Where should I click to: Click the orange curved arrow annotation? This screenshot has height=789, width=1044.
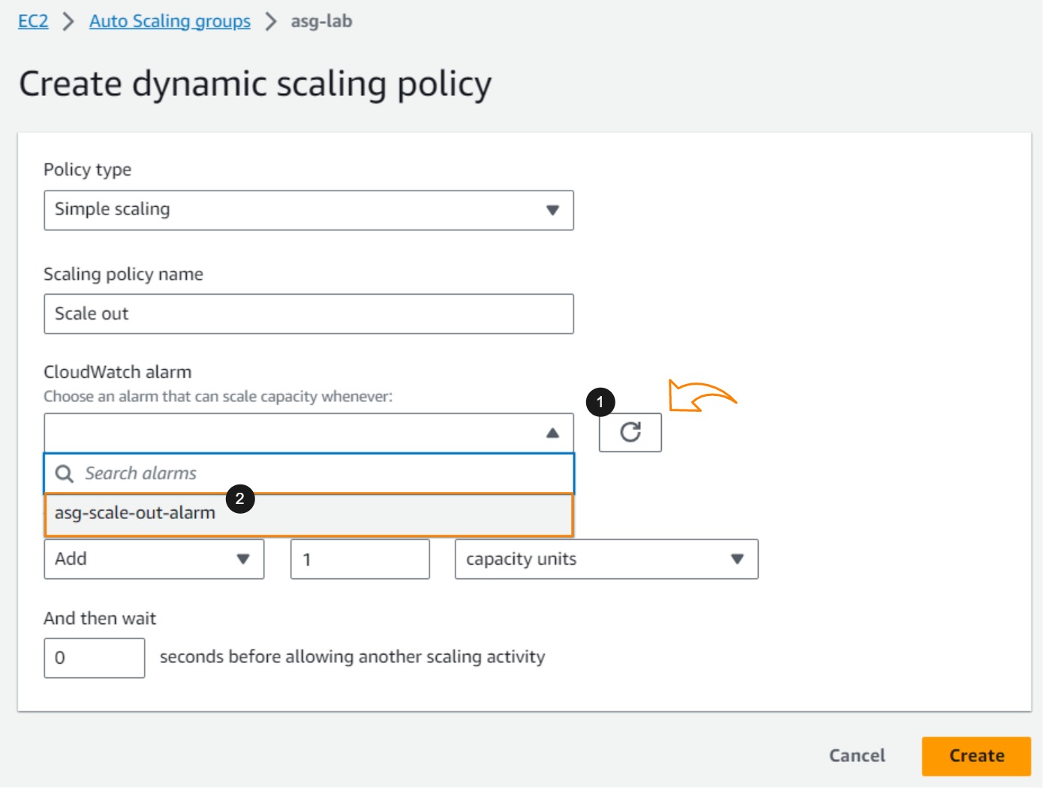700,395
